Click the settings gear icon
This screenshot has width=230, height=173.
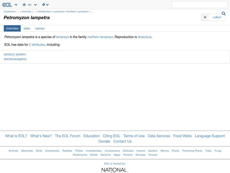[44, 5]
